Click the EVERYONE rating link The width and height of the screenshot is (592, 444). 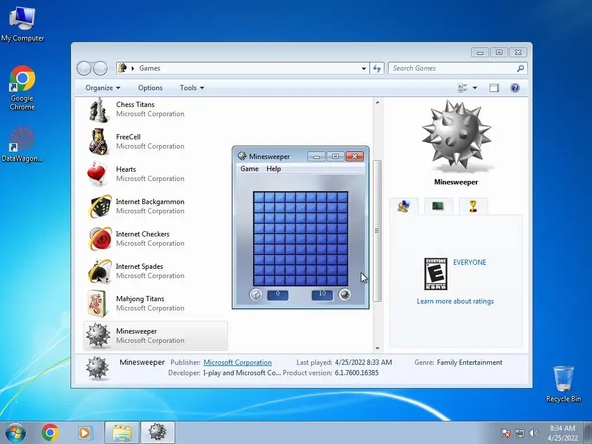coord(469,262)
